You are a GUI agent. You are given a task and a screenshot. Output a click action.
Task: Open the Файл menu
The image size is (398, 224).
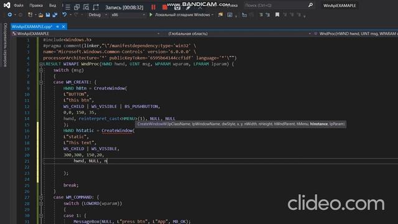pyautogui.click(x=18, y=5)
